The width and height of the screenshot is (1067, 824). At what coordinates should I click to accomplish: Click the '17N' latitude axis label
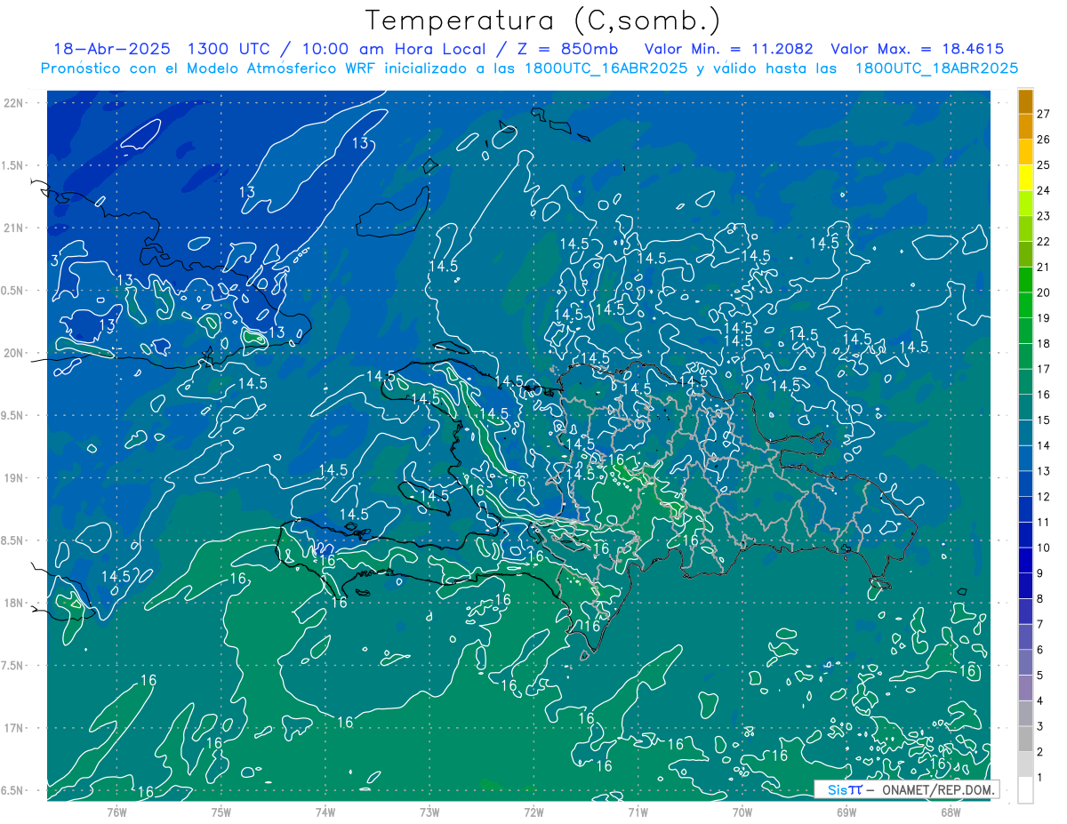click(13, 728)
